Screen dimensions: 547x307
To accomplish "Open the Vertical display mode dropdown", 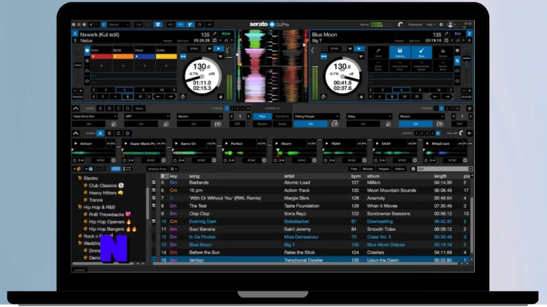I will pos(119,25).
